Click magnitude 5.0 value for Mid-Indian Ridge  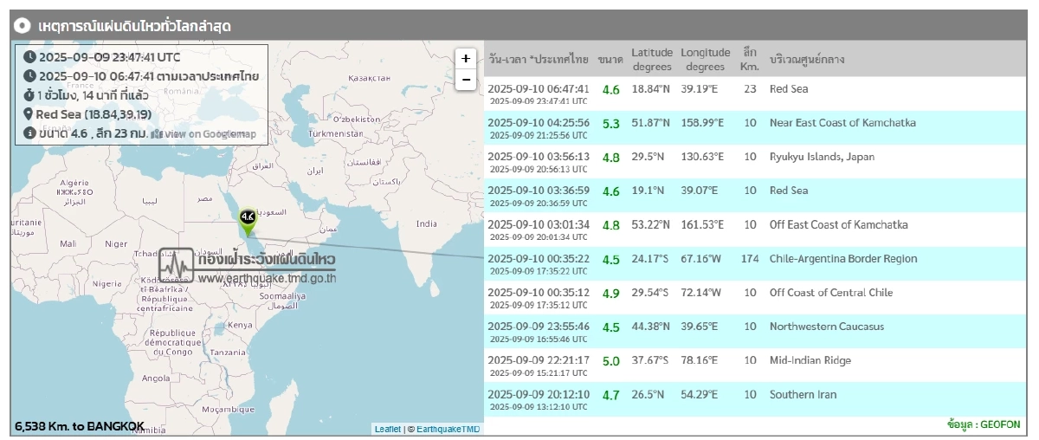(611, 361)
